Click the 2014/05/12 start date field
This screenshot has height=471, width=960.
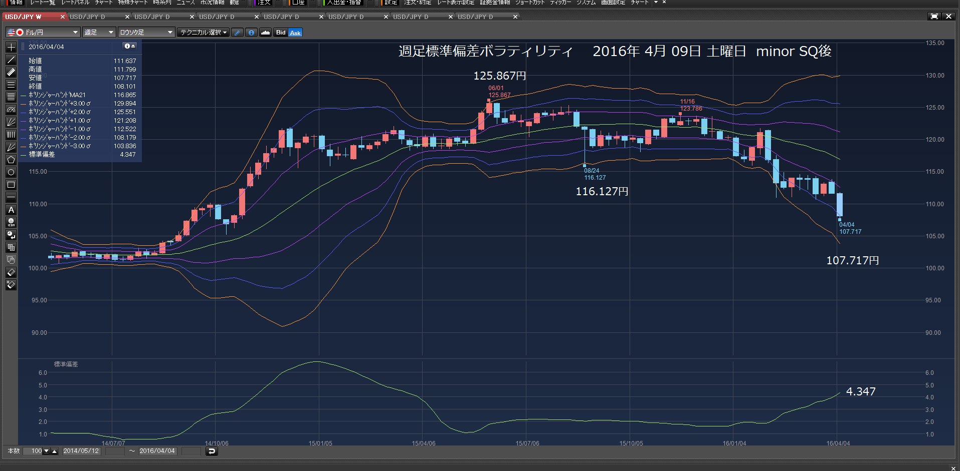click(x=81, y=451)
